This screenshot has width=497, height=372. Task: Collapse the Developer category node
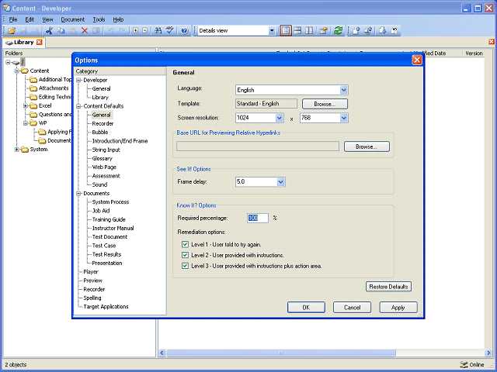tap(79, 80)
